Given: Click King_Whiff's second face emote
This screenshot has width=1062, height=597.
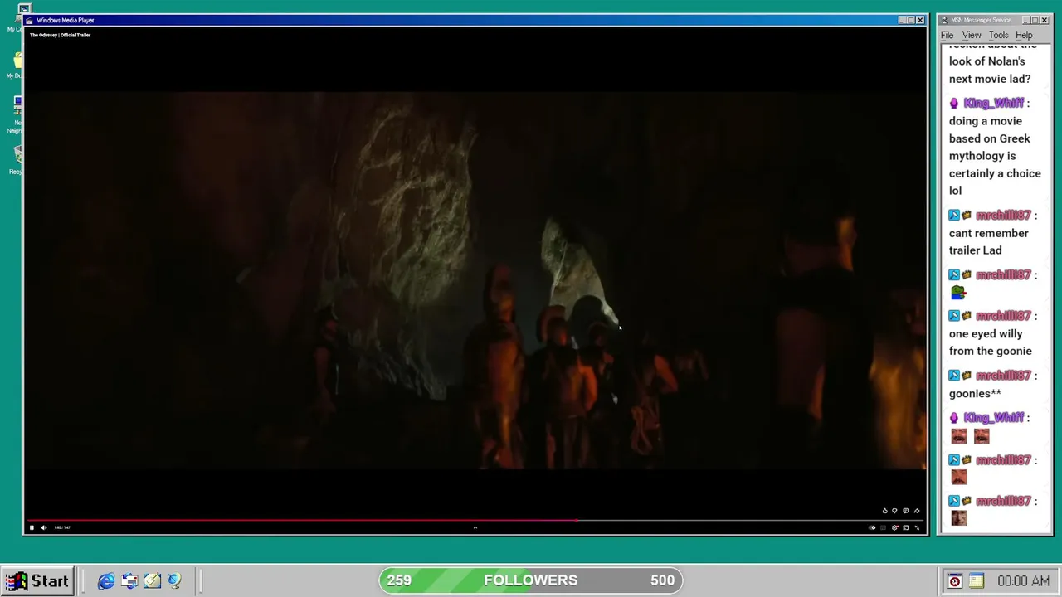Looking at the screenshot, I should pyautogui.click(x=982, y=436).
